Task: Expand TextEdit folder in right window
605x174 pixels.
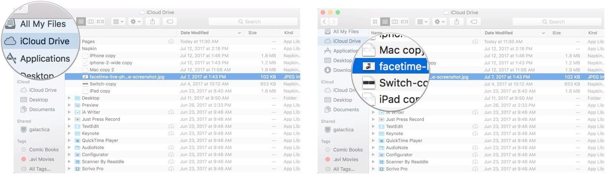Action: 373,126
